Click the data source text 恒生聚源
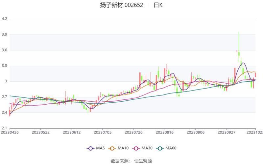Viewport: 263px width, 164px height. 143,161
